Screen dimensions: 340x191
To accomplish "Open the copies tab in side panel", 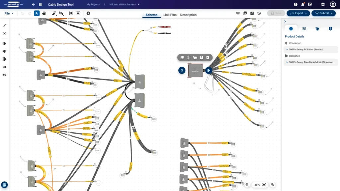I will (317, 29).
